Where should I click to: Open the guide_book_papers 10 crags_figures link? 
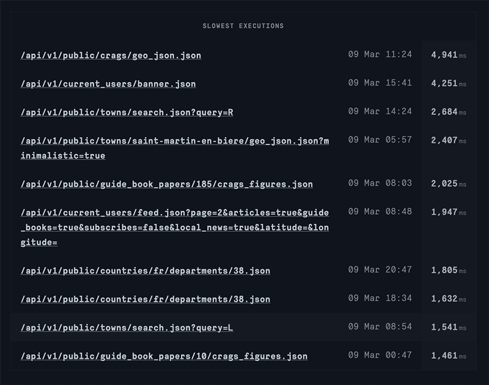164,356
